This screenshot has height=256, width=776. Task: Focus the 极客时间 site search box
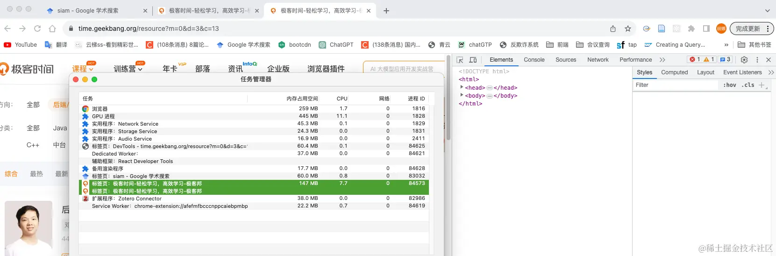[404, 68]
